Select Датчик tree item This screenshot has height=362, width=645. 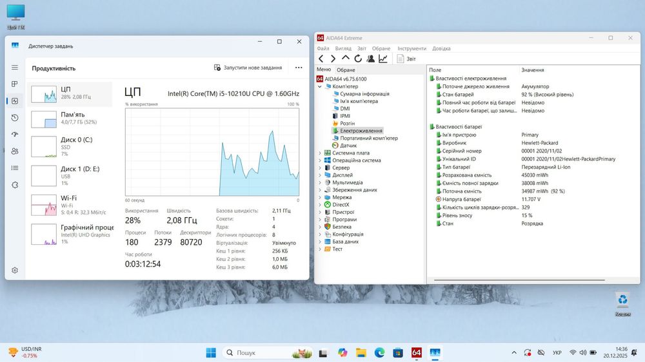pyautogui.click(x=344, y=146)
